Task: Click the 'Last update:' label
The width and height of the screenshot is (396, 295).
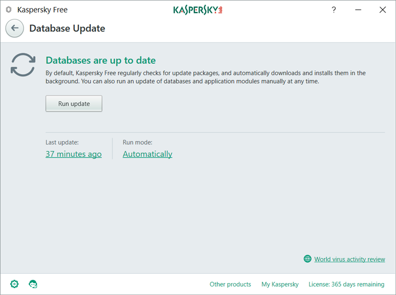Action: (x=62, y=142)
